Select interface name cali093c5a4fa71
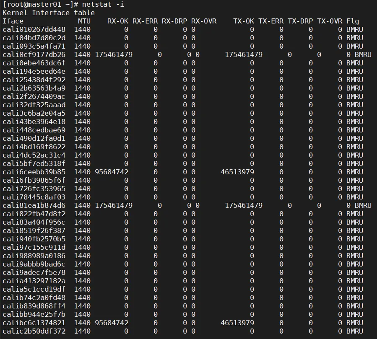 pyautogui.click(x=34, y=47)
